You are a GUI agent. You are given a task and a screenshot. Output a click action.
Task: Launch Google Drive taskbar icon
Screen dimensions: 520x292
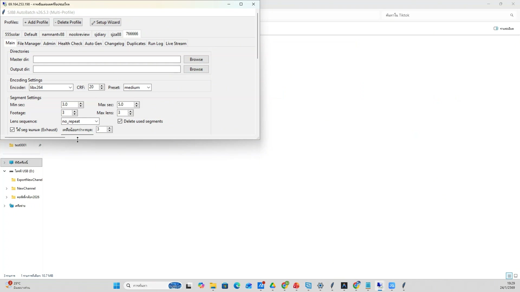pos(272,286)
